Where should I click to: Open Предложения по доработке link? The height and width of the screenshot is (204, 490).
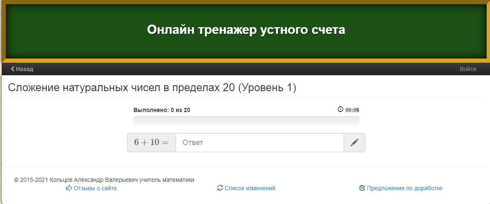tap(401, 188)
